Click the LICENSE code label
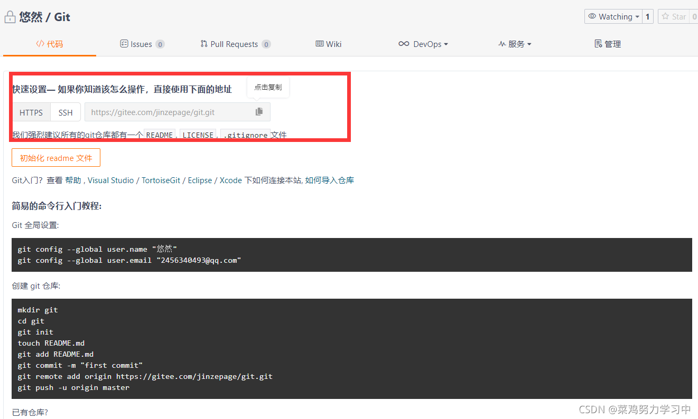The height and width of the screenshot is (419, 698). 198,135
